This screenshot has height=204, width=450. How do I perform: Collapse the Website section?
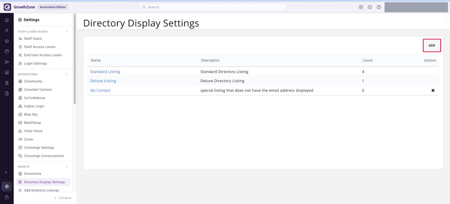click(x=67, y=167)
